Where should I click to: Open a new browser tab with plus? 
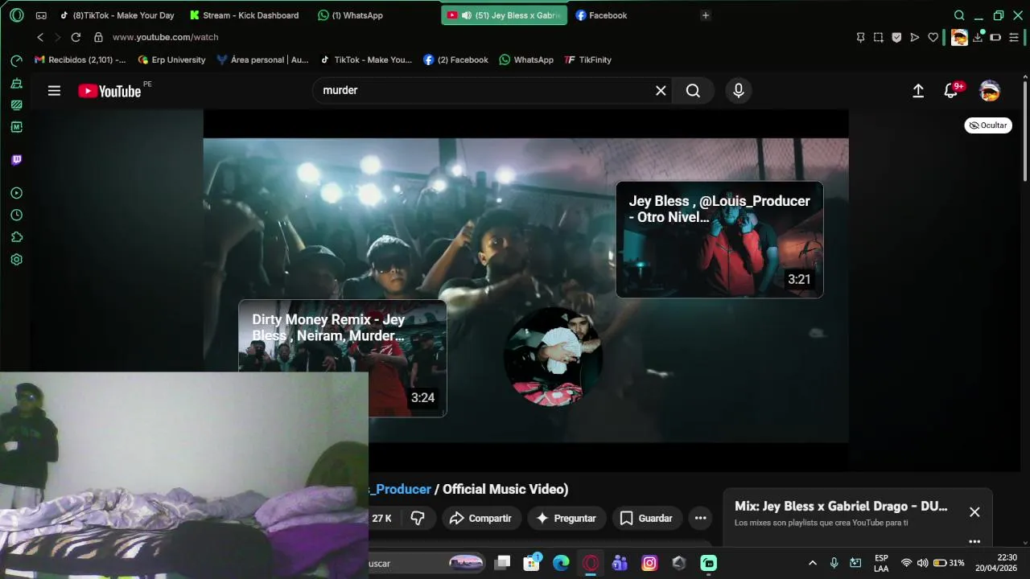point(706,15)
